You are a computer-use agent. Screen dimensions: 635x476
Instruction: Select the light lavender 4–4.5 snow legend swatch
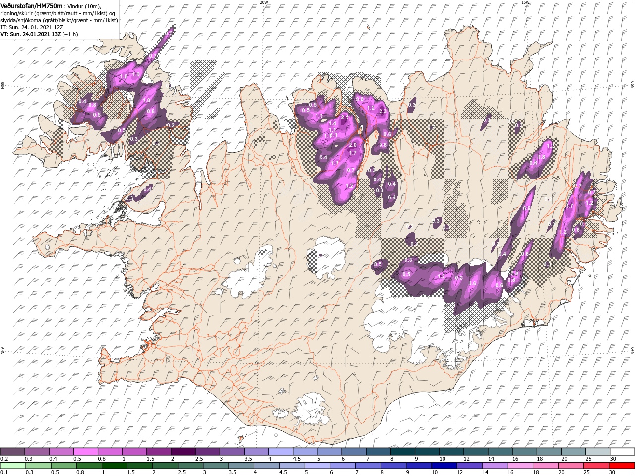click(x=280, y=452)
